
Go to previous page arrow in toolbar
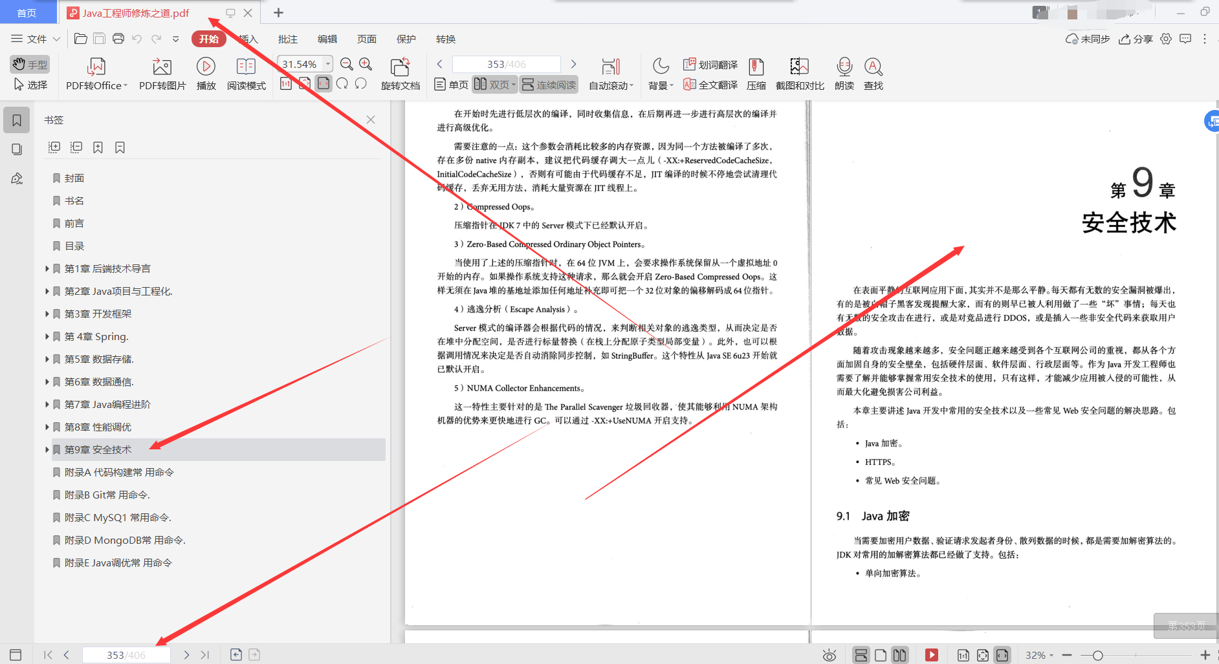click(x=440, y=64)
